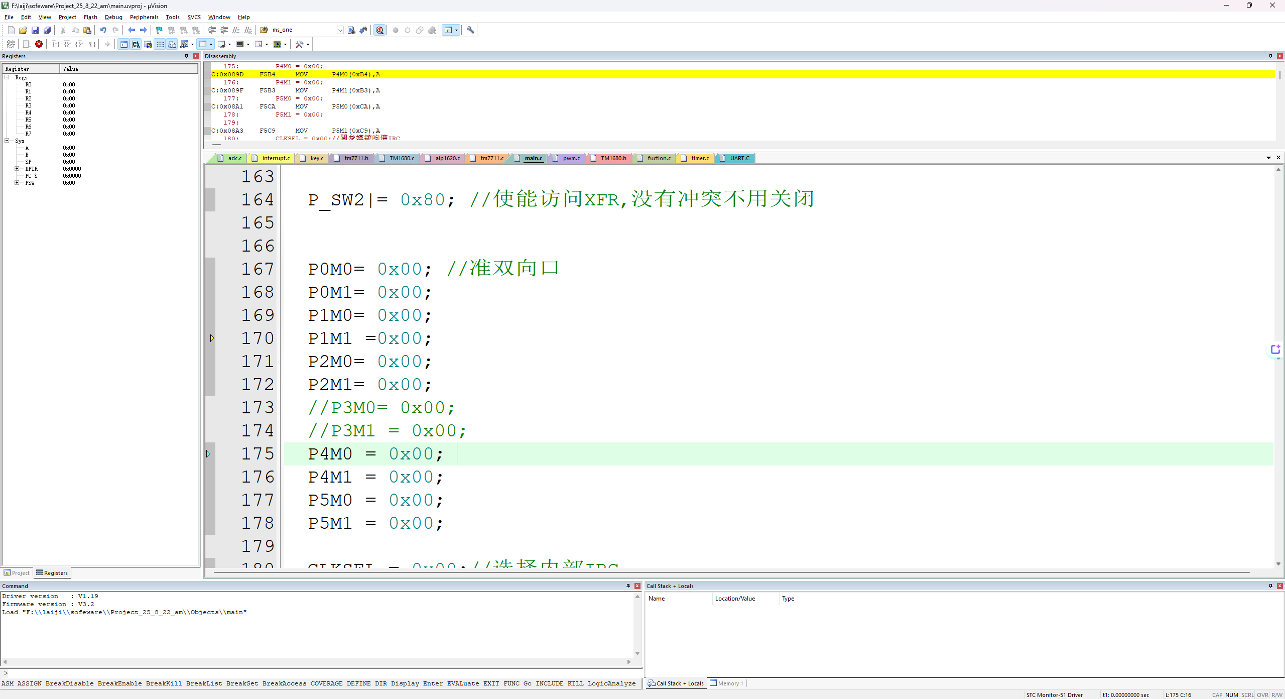Viewport: 1285px width, 699px height.
Task: Collapse the Sys tree node
Action: pos(7,141)
